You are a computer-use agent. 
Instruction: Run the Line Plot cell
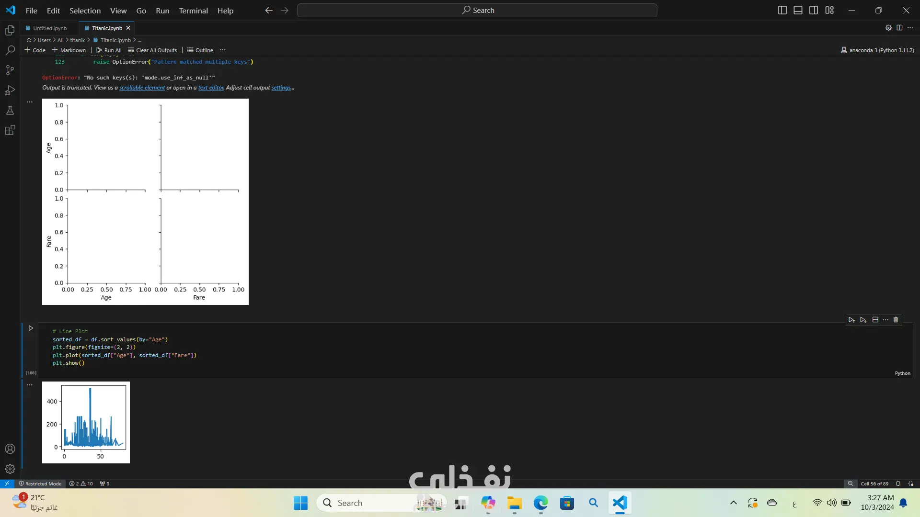31,328
